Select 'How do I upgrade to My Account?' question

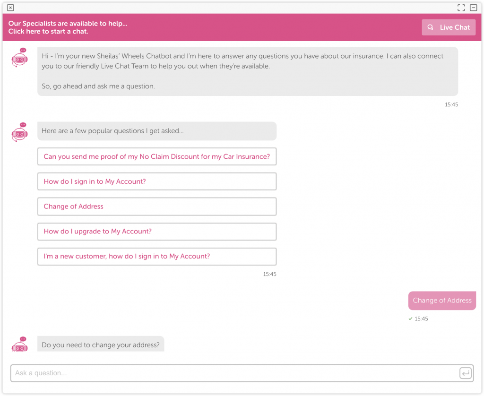coord(157,232)
